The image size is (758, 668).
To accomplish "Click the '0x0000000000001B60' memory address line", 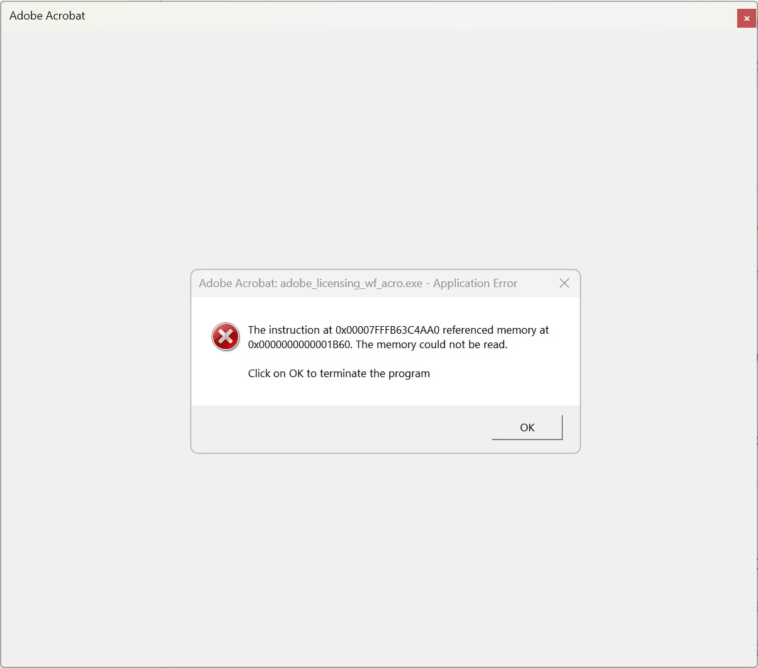I will pyautogui.click(x=378, y=345).
